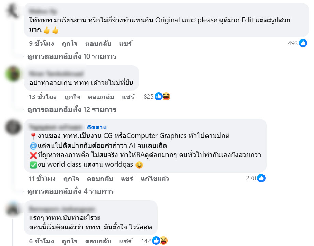The width and height of the screenshot is (314, 246).
Task: Like the 13 ชั่วโมง comment
Action: [x=72, y=97]
